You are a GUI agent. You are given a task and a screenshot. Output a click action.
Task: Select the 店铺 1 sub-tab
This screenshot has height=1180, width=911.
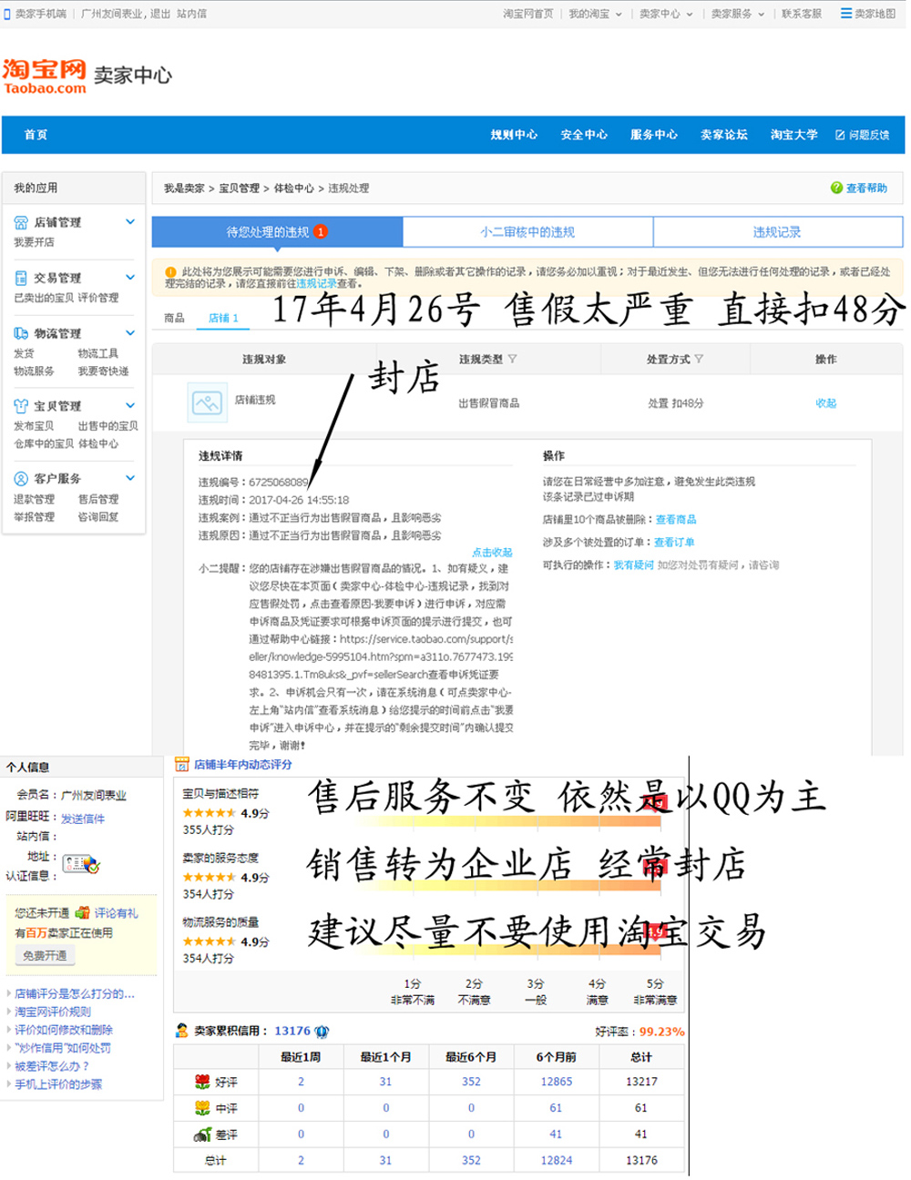click(223, 318)
